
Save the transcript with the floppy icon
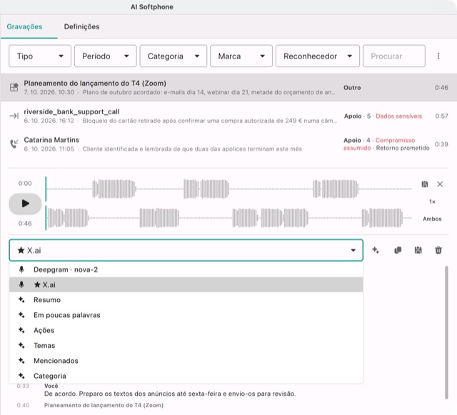pyautogui.click(x=418, y=250)
